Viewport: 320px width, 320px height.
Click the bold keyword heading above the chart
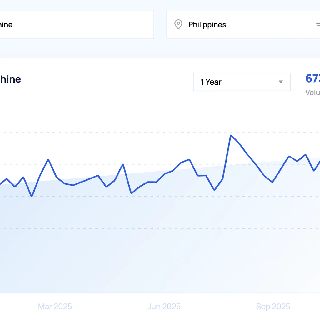click(10, 79)
